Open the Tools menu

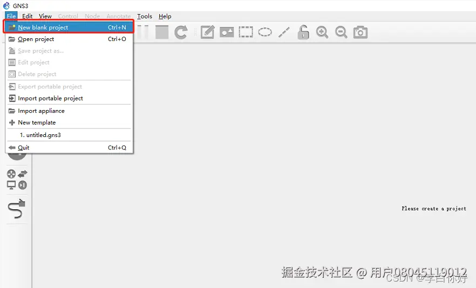[x=145, y=16]
